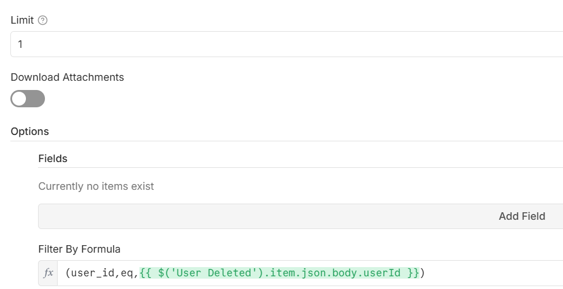Viewport: 563px width, 289px height.
Task: Click the 'eq' operator in formula
Action: pyautogui.click(x=126, y=272)
